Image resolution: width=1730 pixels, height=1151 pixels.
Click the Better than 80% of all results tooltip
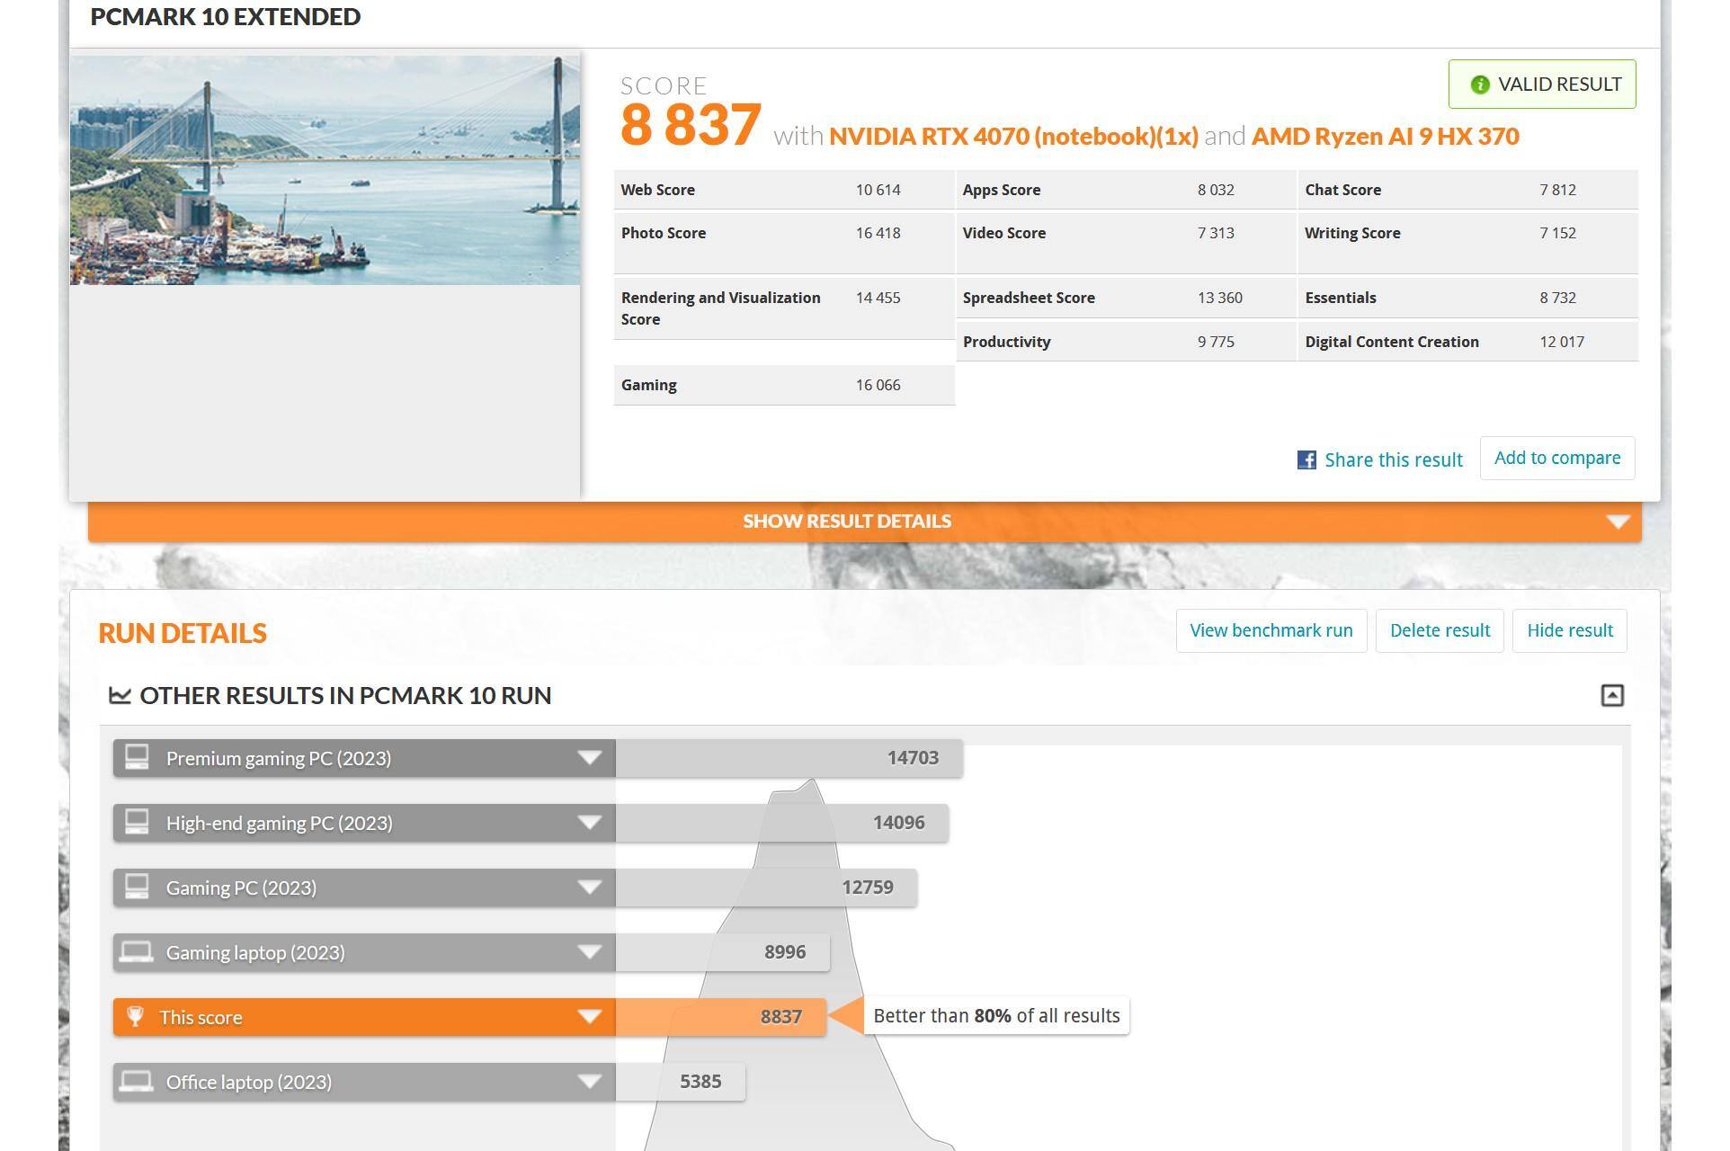coord(996,1016)
